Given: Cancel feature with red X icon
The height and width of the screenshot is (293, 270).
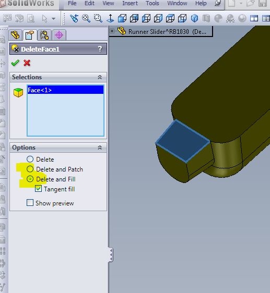Looking at the screenshot, I should (x=27, y=63).
